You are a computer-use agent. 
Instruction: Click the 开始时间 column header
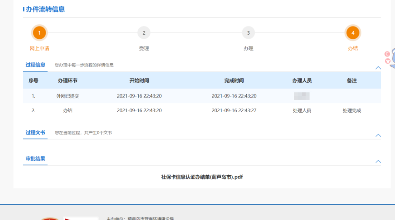pos(139,81)
